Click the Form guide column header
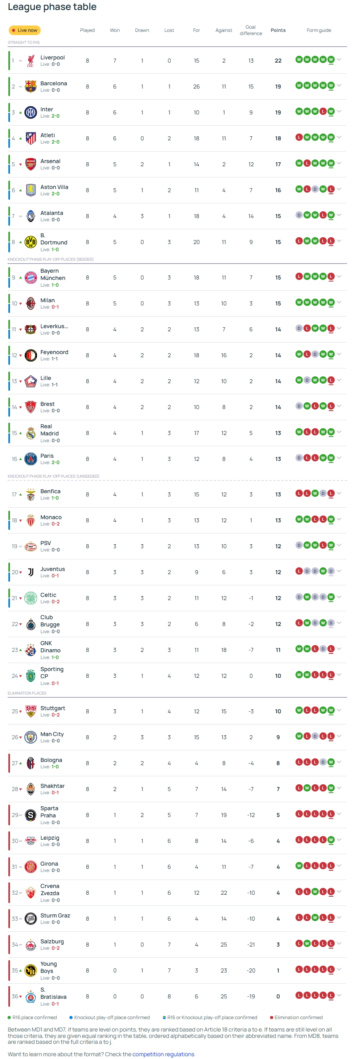355x1059 pixels. [319, 30]
